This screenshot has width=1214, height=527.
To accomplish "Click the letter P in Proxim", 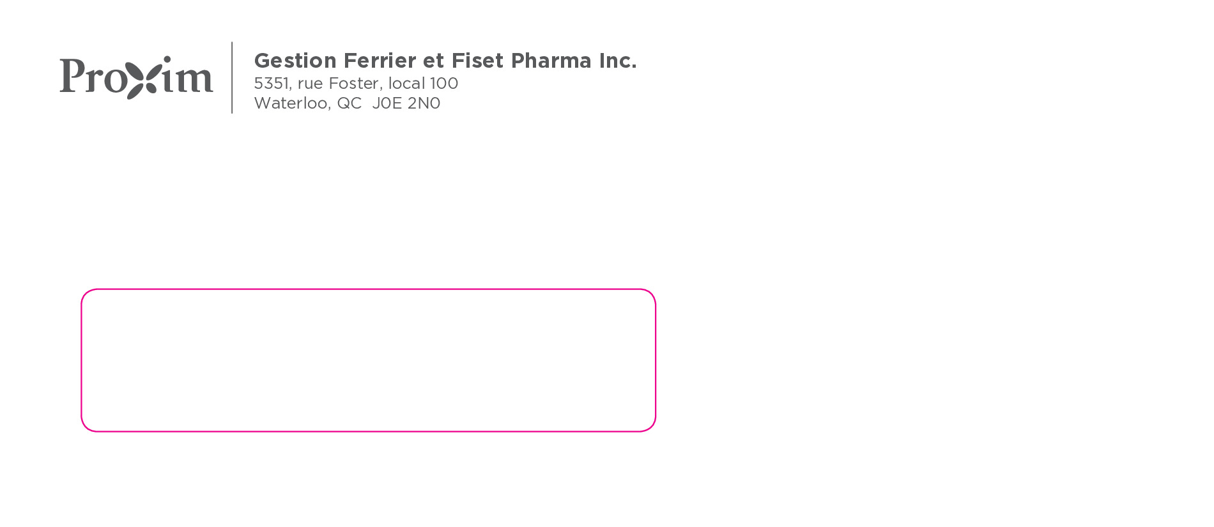I will [x=72, y=75].
